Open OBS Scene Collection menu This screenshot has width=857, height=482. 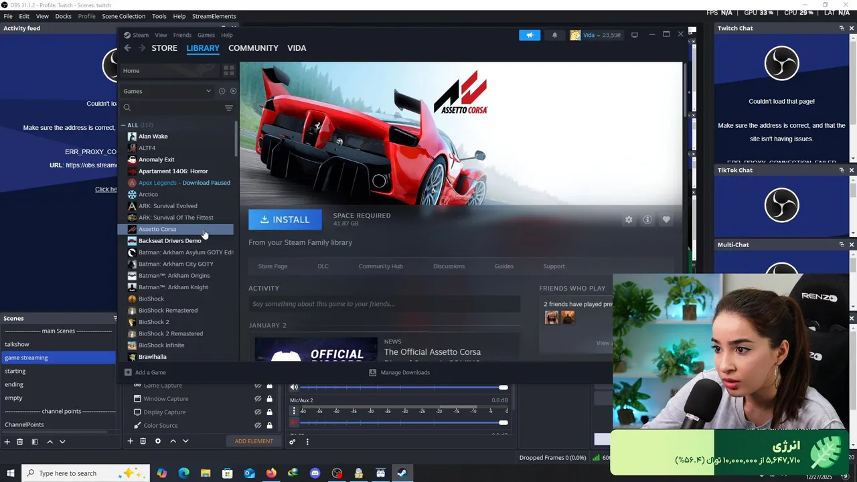[x=123, y=16]
